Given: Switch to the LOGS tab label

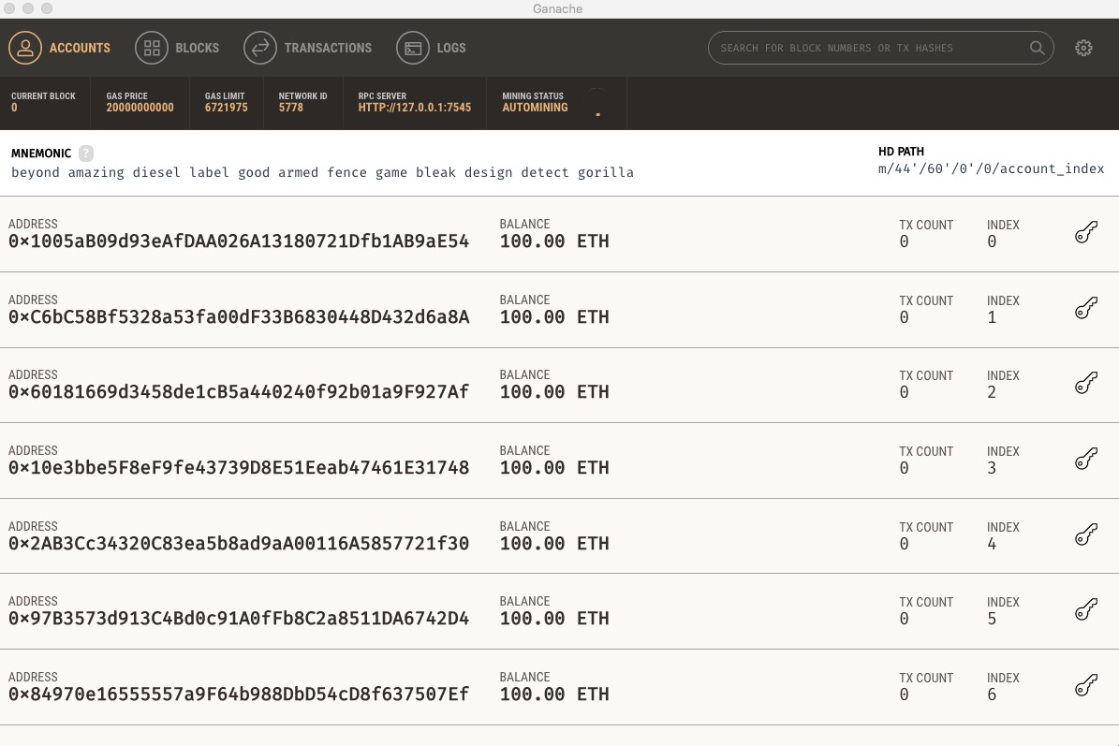Looking at the screenshot, I should click(x=451, y=48).
